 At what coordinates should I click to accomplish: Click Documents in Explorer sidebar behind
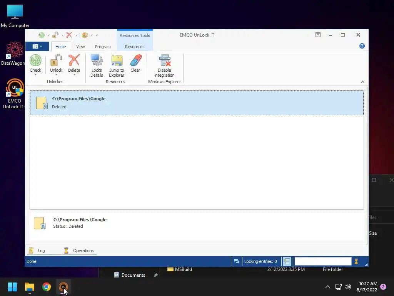(133, 275)
